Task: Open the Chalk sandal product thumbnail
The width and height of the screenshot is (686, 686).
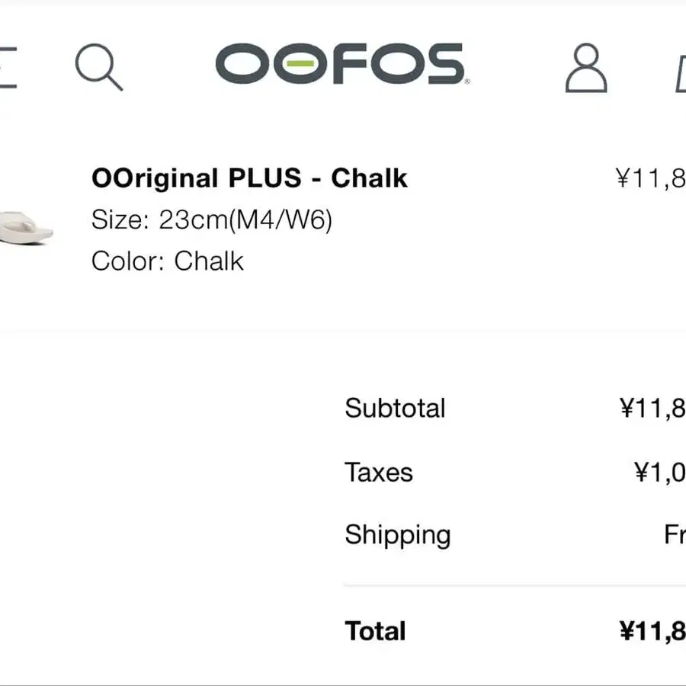Action: click(26, 227)
